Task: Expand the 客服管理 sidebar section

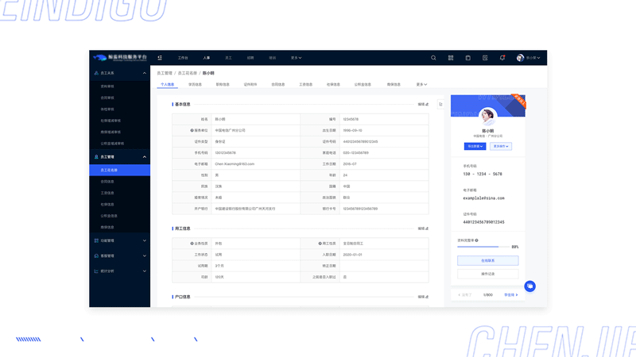Action: [x=145, y=255]
